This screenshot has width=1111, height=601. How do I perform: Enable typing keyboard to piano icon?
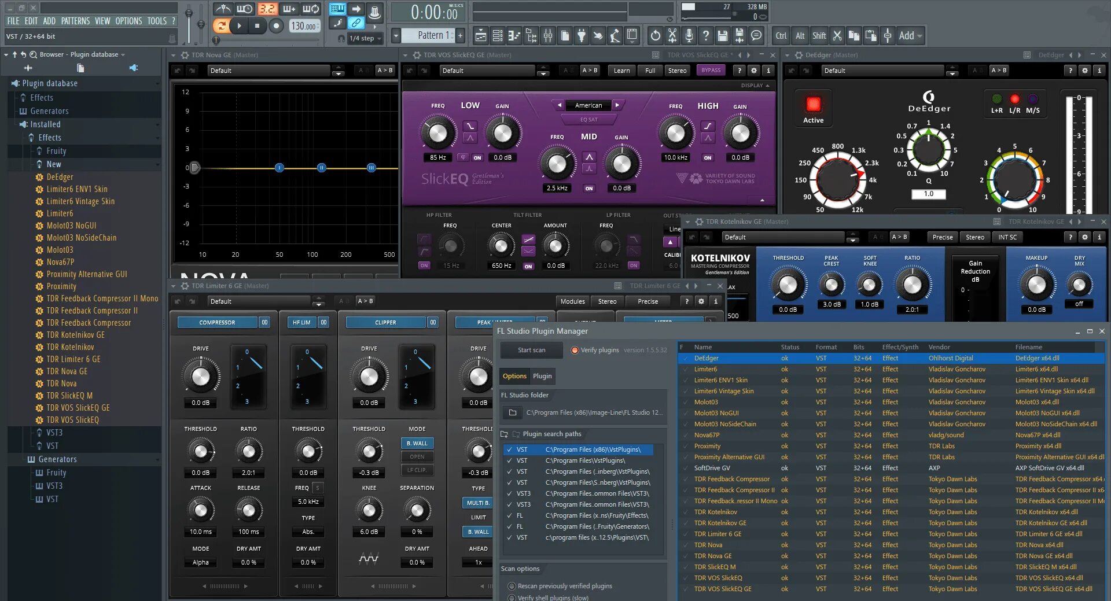337,9
